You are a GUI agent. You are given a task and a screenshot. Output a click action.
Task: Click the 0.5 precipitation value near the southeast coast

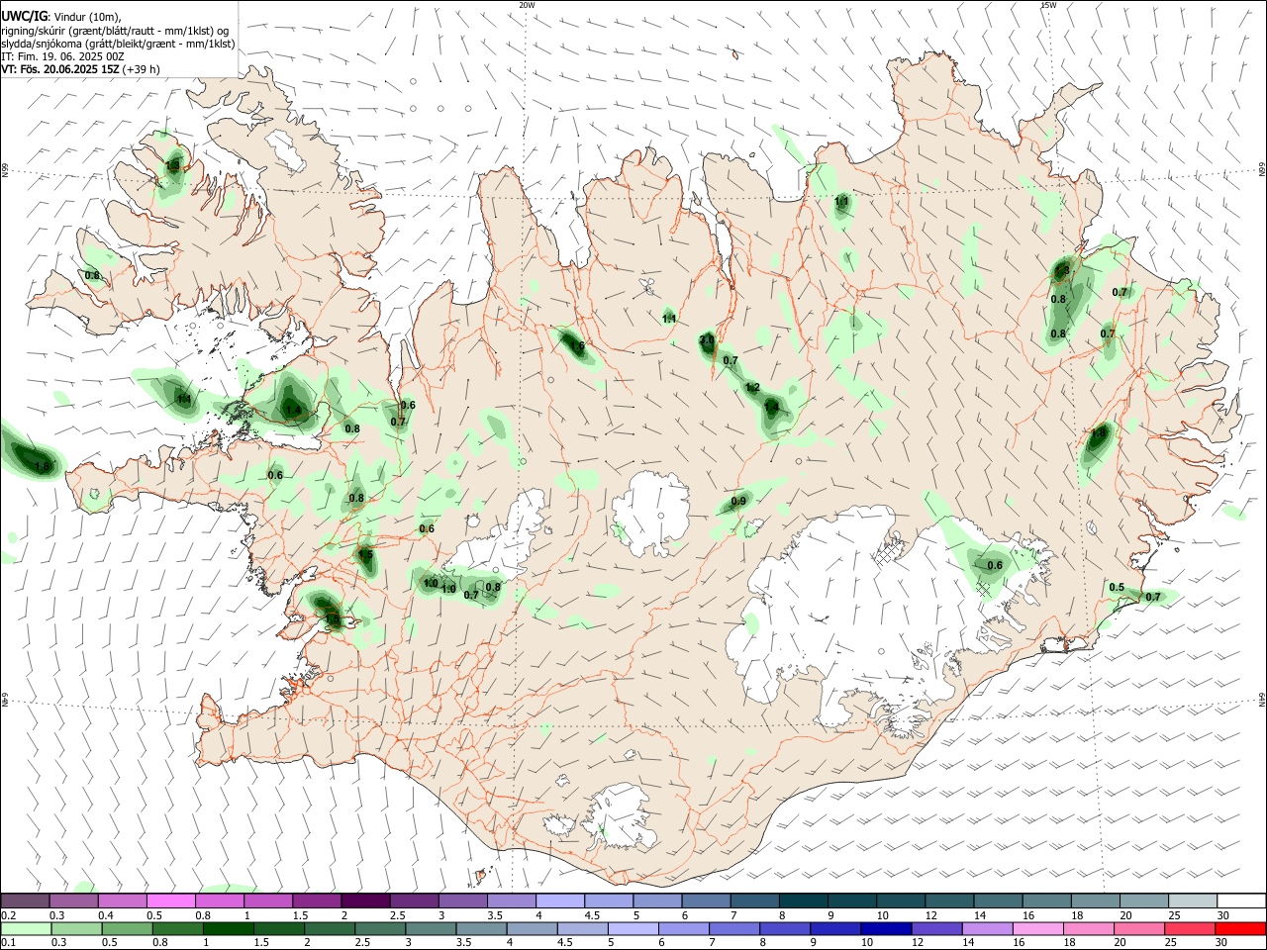1117,588
